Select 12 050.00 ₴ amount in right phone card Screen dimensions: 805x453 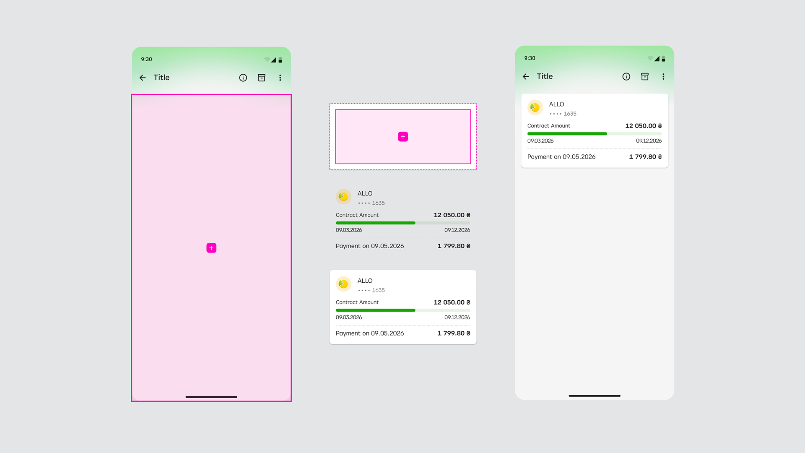pos(644,126)
